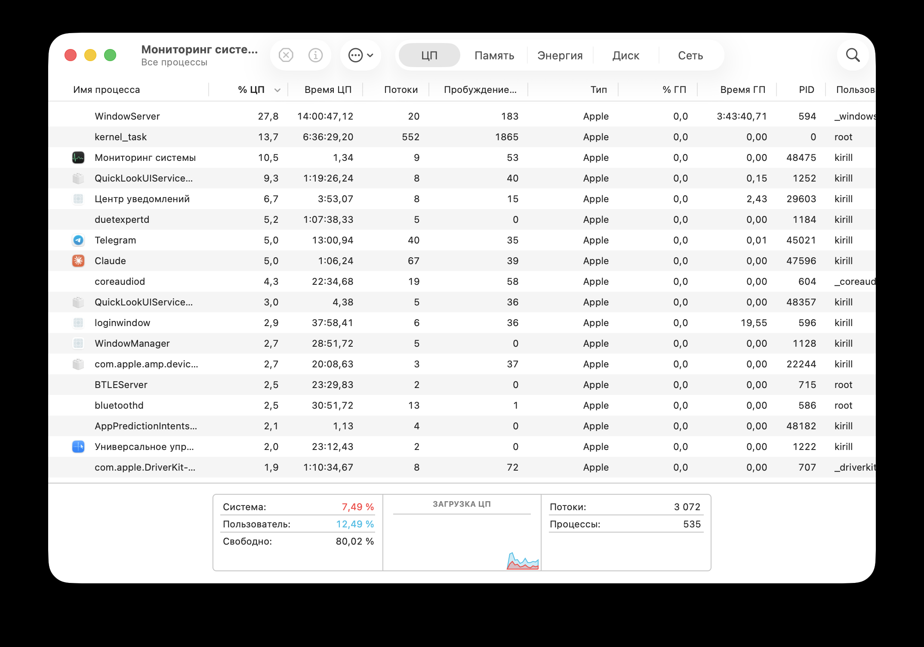Screen dimensions: 924x647
Task: Sort by Время ЦП column header
Action: pyautogui.click(x=328, y=89)
